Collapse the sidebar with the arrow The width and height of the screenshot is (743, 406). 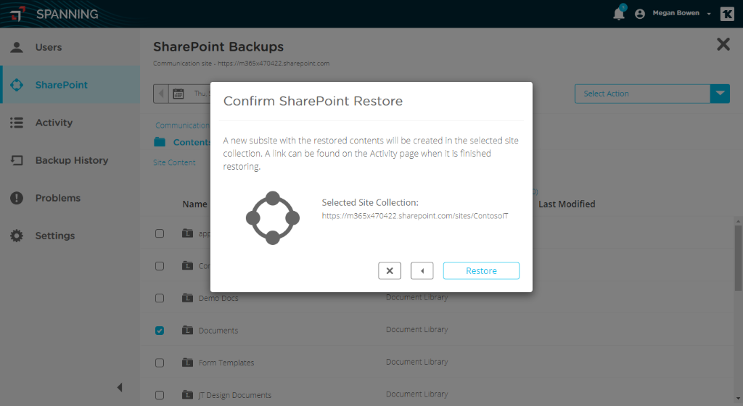(120, 388)
